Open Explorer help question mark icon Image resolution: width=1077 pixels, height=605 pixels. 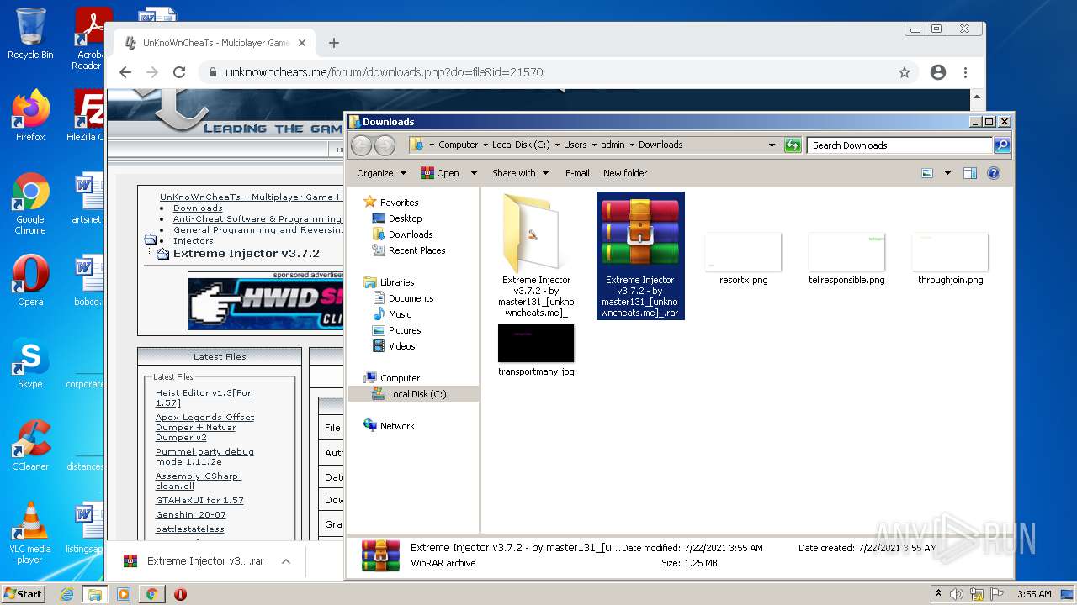[994, 173]
